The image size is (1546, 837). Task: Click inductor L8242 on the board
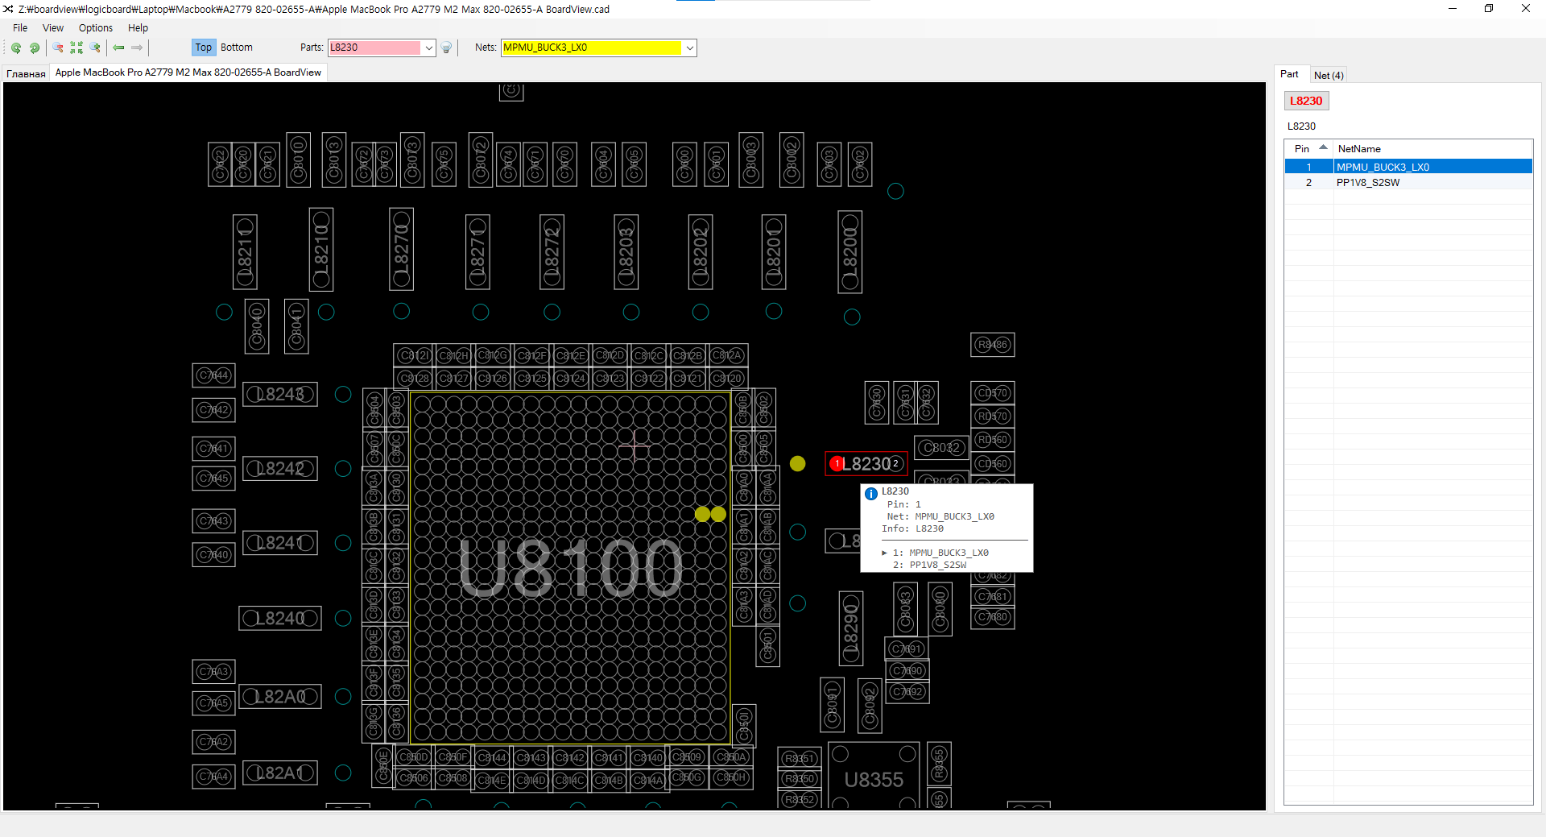(280, 468)
